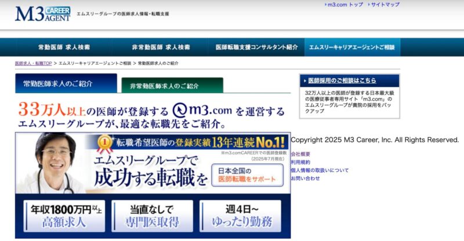Select 常勤医師 求人検索 in navigation bar

click(x=64, y=47)
